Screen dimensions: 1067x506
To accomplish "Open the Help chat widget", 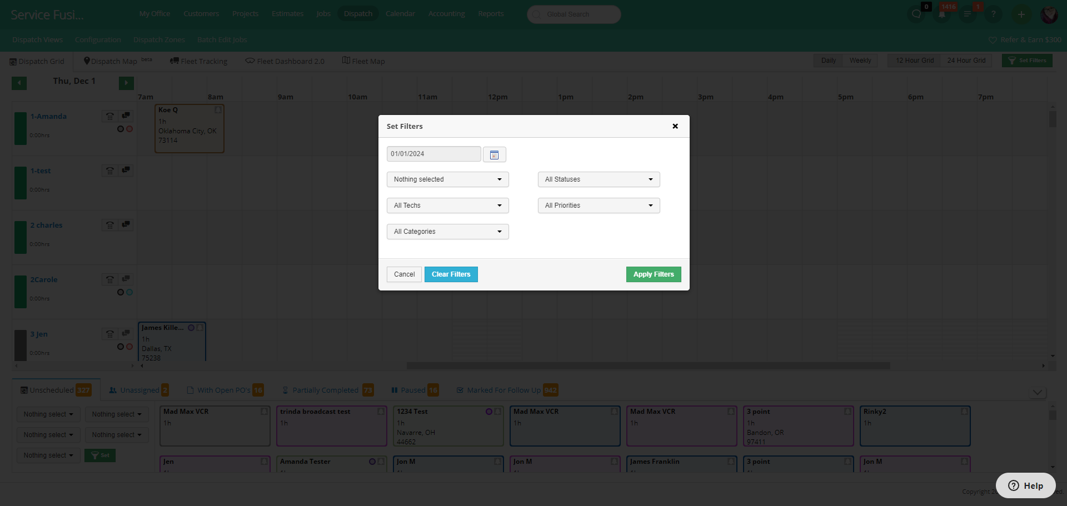I will click(1025, 485).
